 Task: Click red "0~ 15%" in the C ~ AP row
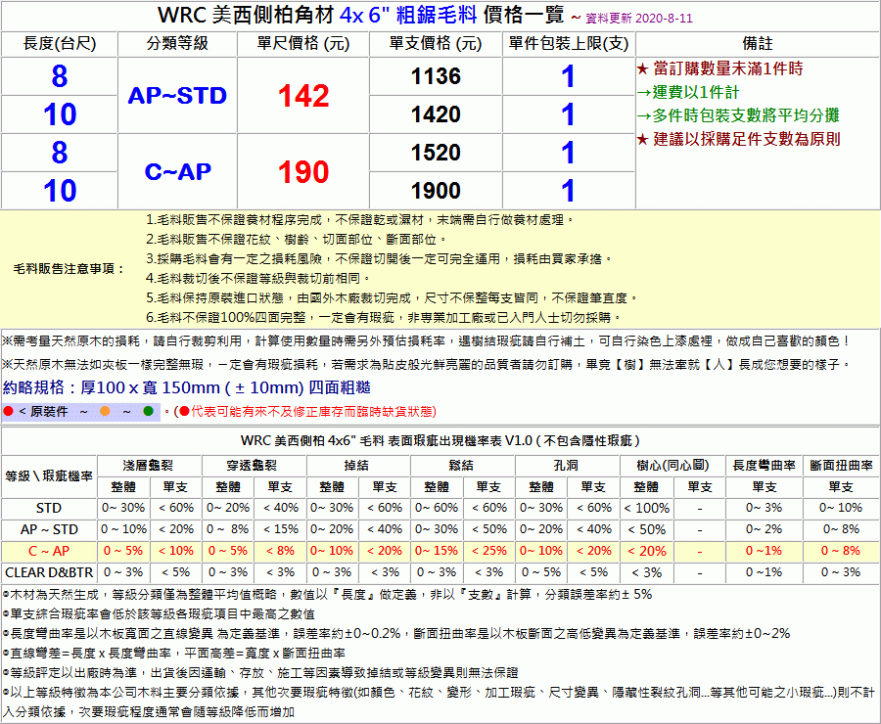437,551
